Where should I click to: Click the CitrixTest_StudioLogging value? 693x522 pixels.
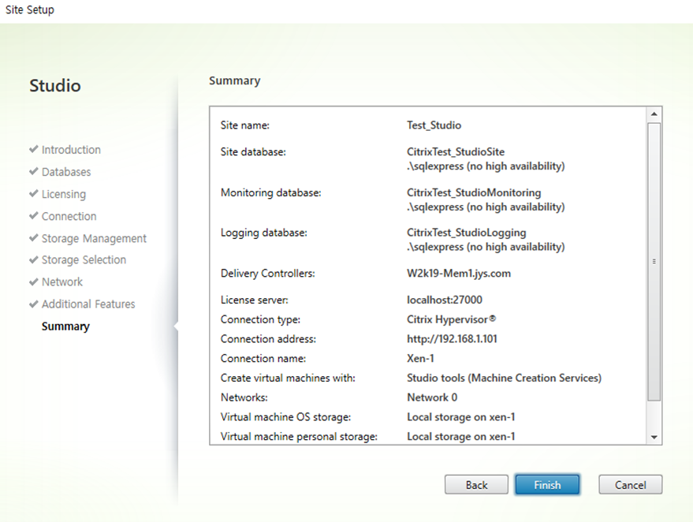[466, 233]
